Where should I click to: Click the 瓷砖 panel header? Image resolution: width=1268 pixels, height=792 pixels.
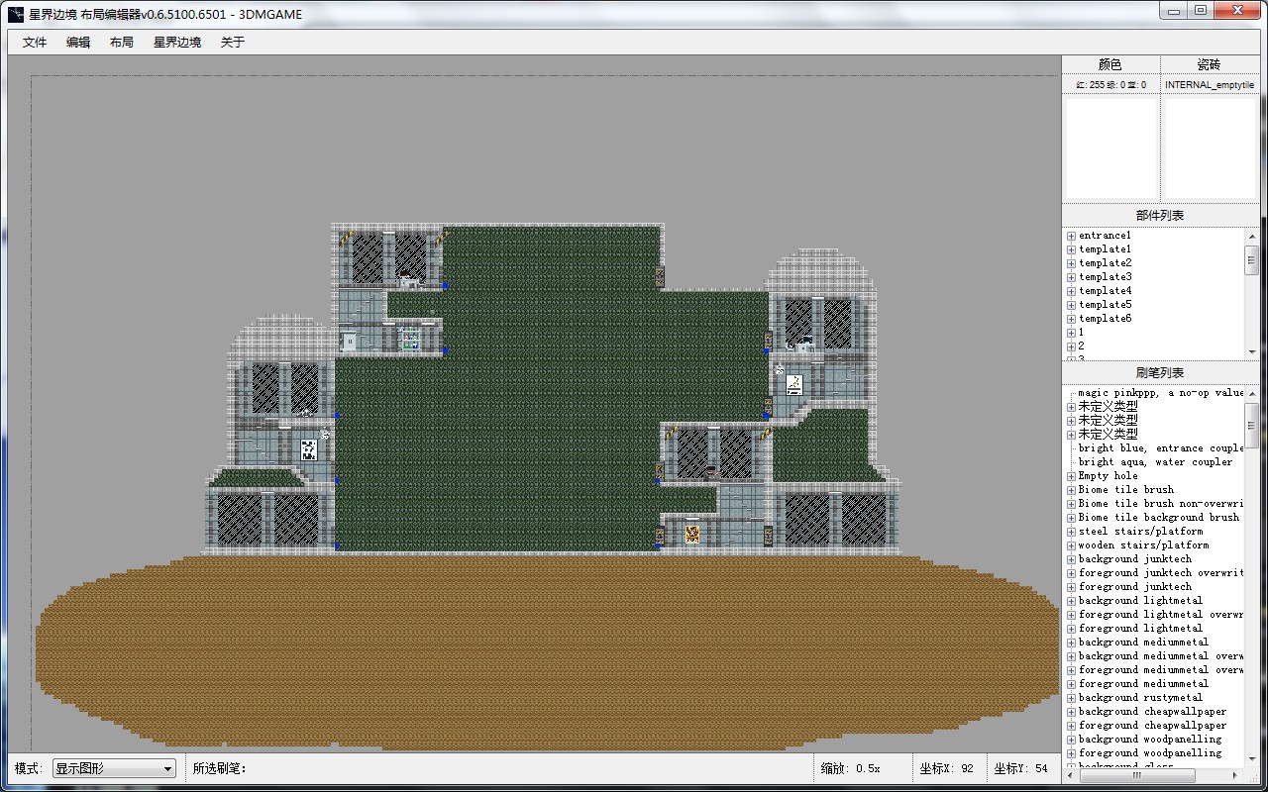(1210, 64)
